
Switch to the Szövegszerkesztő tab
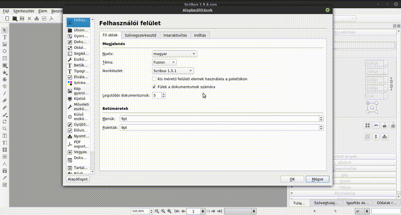[x=141, y=35]
